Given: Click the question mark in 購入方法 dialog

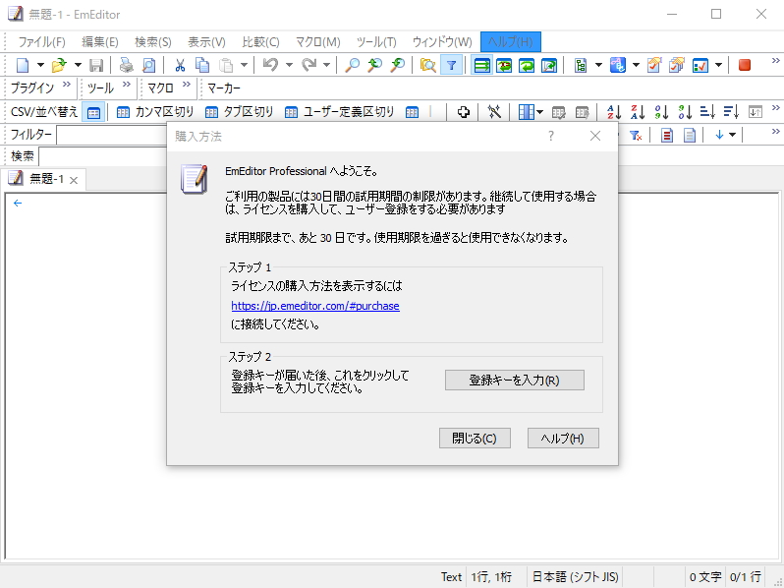Looking at the screenshot, I should [550, 136].
